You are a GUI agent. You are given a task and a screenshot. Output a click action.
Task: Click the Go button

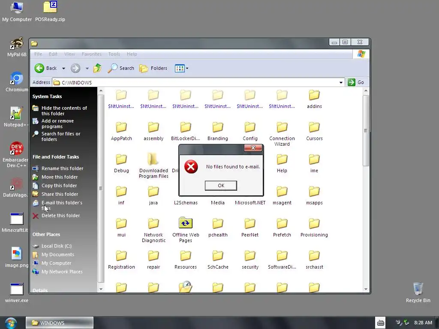356,82
